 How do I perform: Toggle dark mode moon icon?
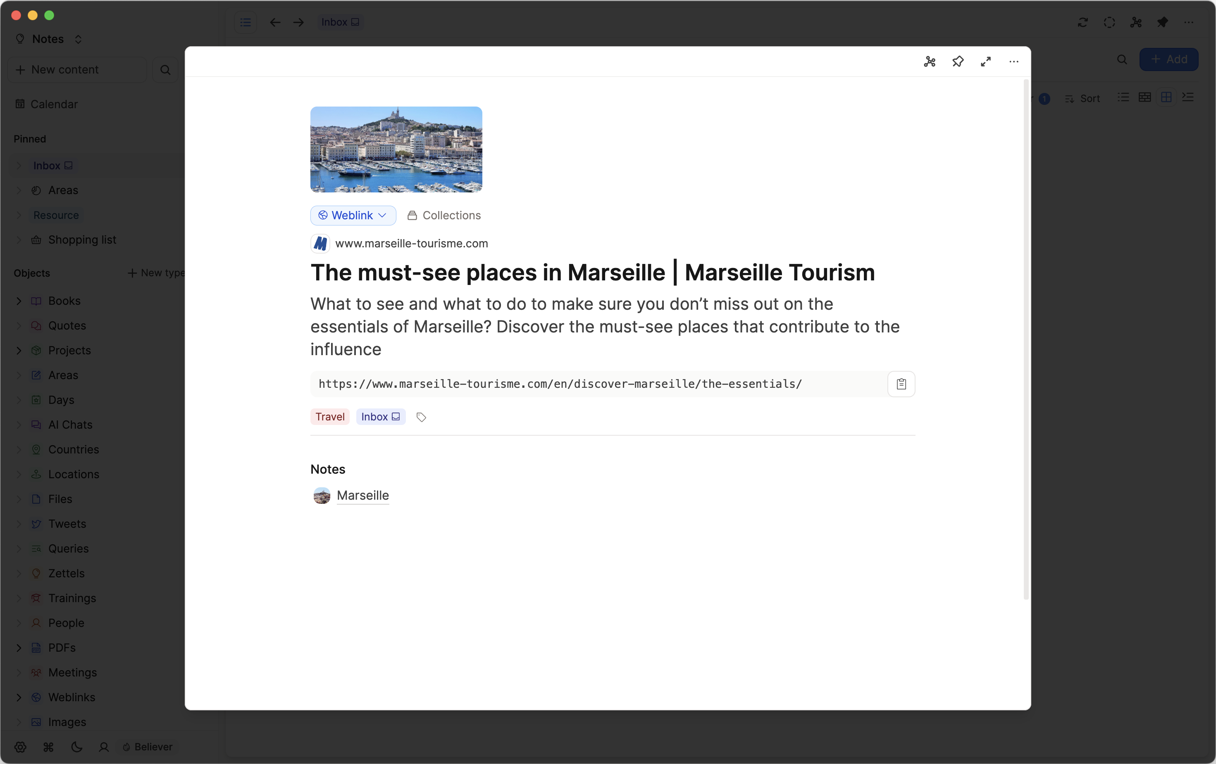tap(77, 747)
